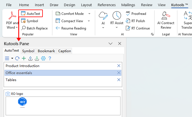Open AI group dialog launcher
The height and width of the screenshot is (117, 192).
coord(152,34)
